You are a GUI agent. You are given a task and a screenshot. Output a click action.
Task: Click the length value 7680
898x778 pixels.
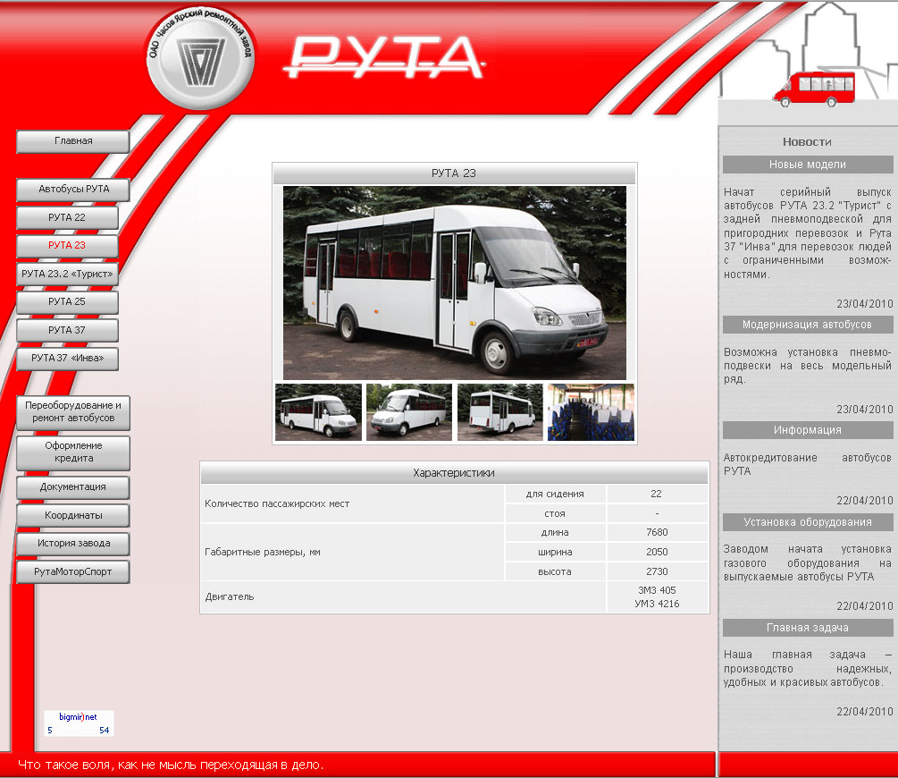657,533
